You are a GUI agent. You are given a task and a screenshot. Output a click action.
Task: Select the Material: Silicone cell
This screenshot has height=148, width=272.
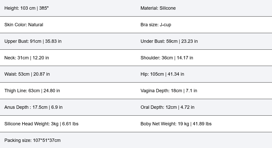[158, 8]
